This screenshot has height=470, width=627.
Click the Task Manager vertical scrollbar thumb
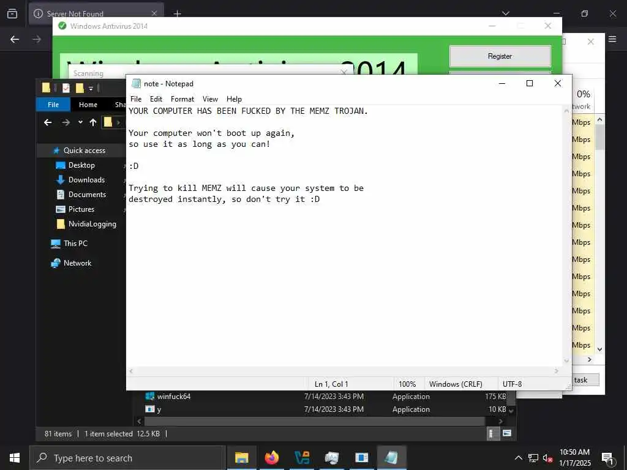pos(599,136)
